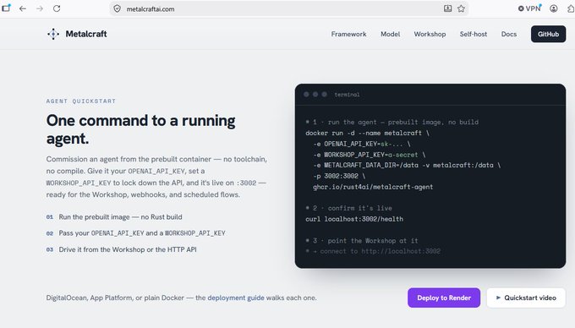Viewport: 575px width, 328px height.
Task: Click the '-p 3002:3002' terminal line
Action: point(339,177)
